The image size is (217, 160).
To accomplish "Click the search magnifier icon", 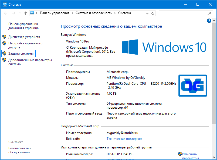I will (209, 13).
